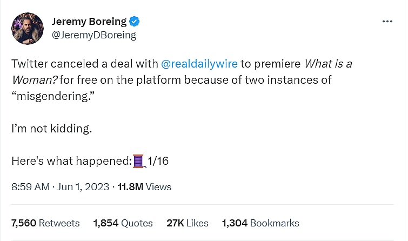Click the thread spool emoji

coord(139,160)
